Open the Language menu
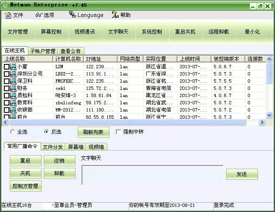This screenshot has height=212, width=275. pos(86,15)
